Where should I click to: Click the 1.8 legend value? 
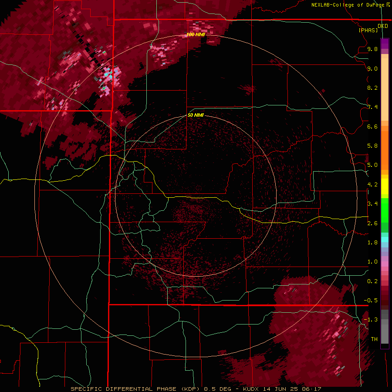372,243
